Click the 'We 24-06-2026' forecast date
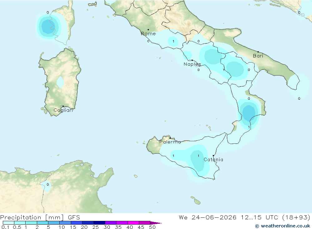The image size is (312, 229). coord(207,217)
